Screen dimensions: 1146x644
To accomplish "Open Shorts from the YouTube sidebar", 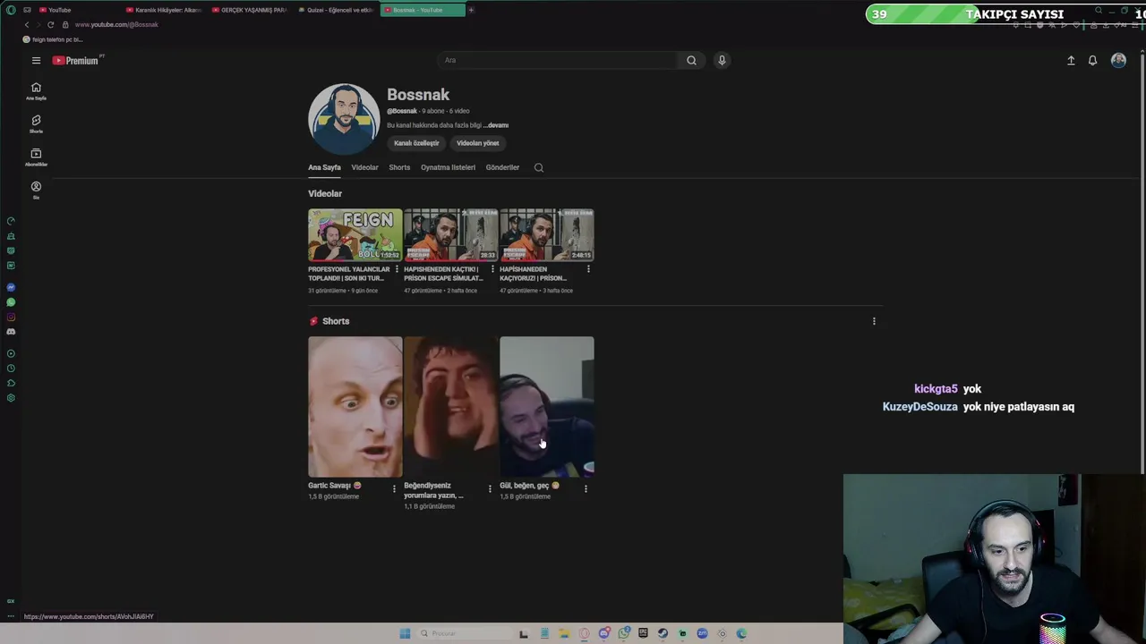I will [x=36, y=124].
